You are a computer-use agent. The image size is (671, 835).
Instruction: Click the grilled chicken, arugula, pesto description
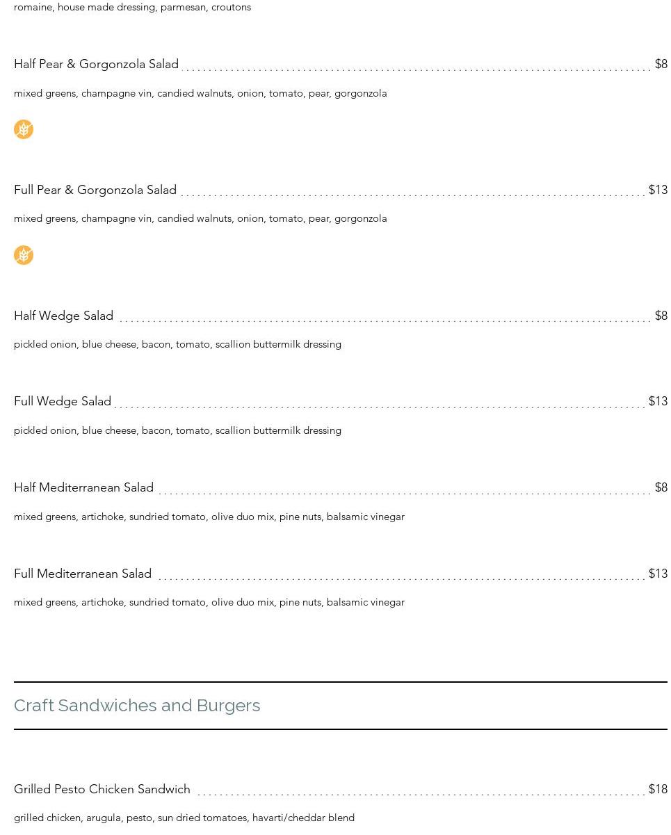[184, 818]
